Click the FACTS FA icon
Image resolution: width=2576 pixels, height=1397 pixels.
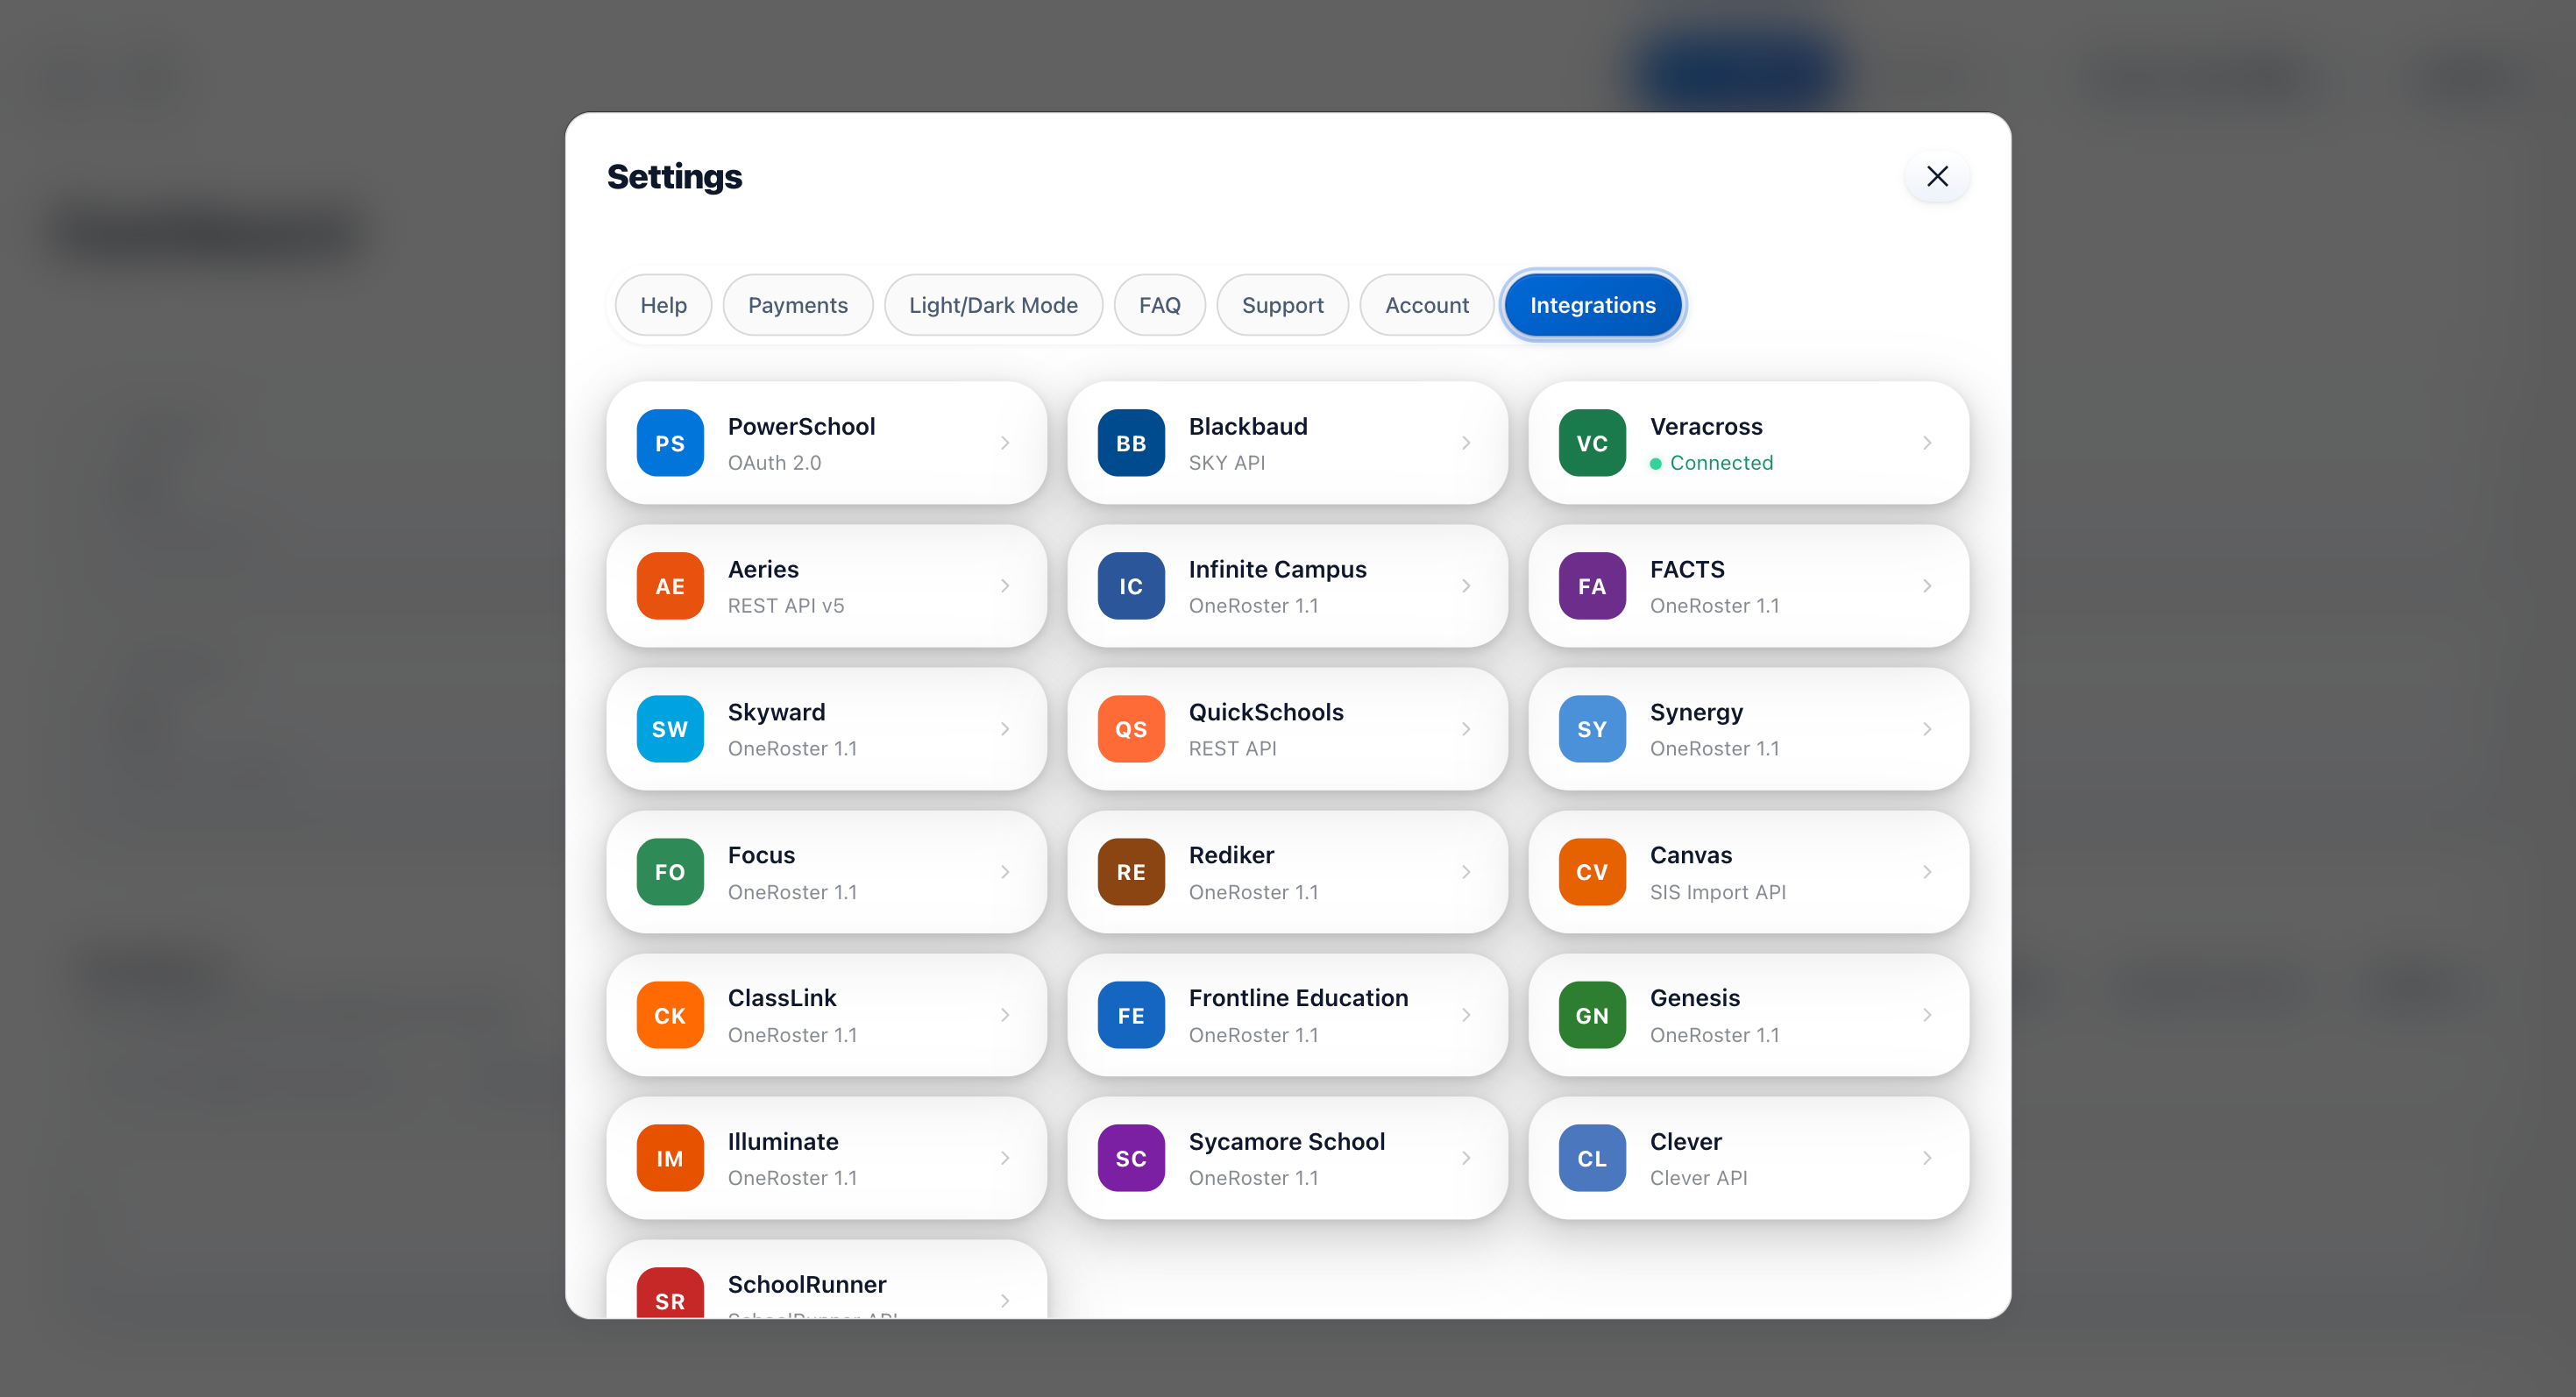pos(1592,586)
